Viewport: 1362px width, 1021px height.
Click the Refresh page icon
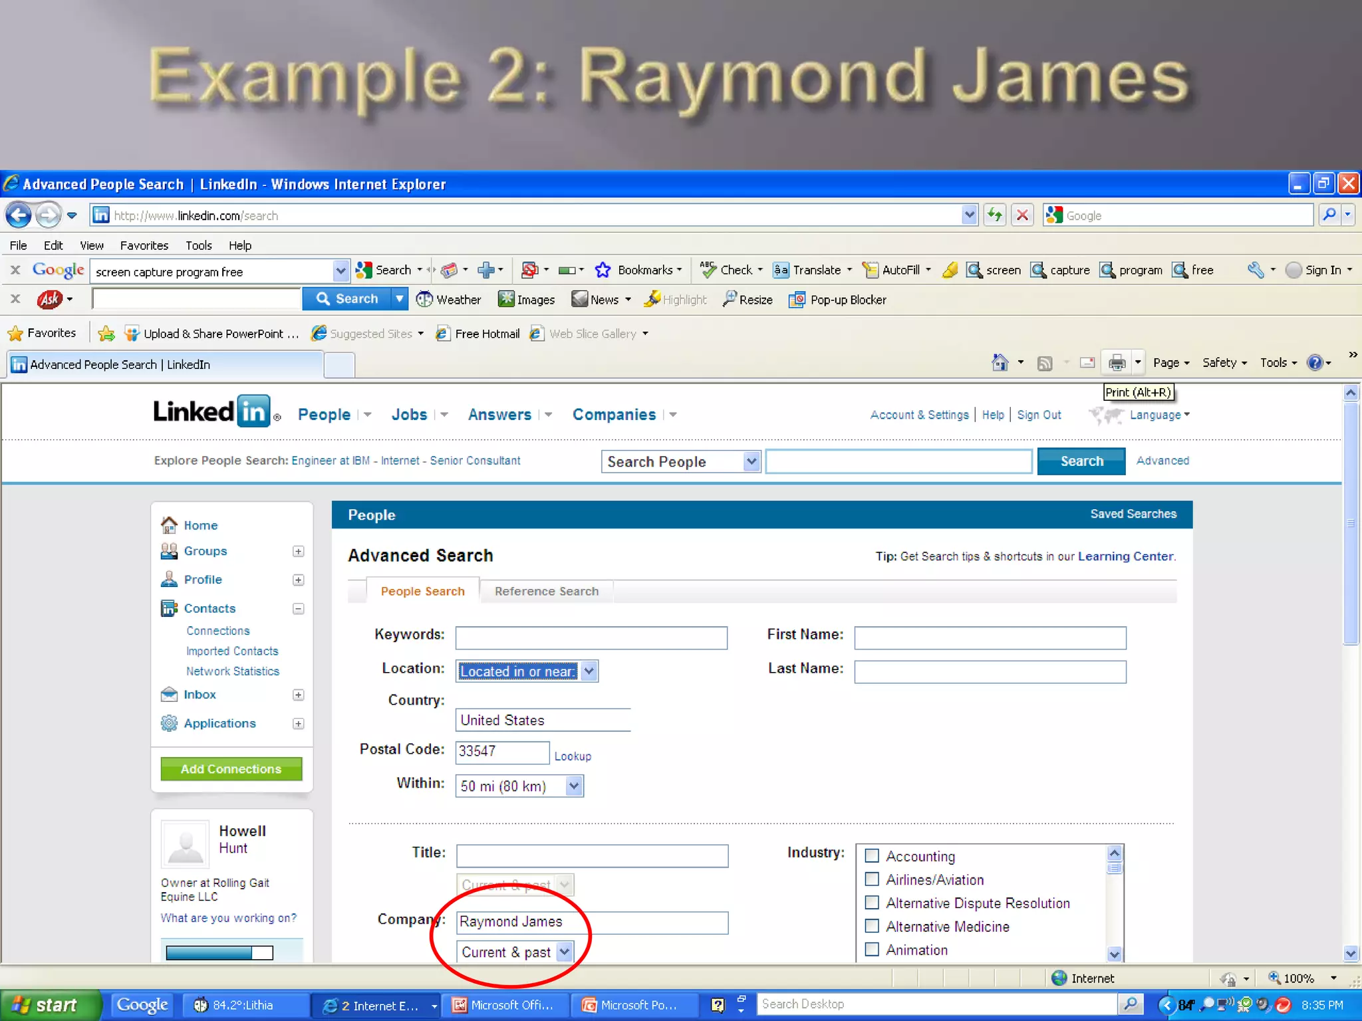point(995,215)
